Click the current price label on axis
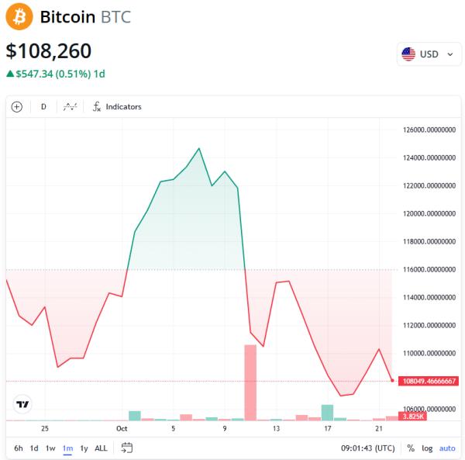The height and width of the screenshot is (460, 465). [x=429, y=381]
